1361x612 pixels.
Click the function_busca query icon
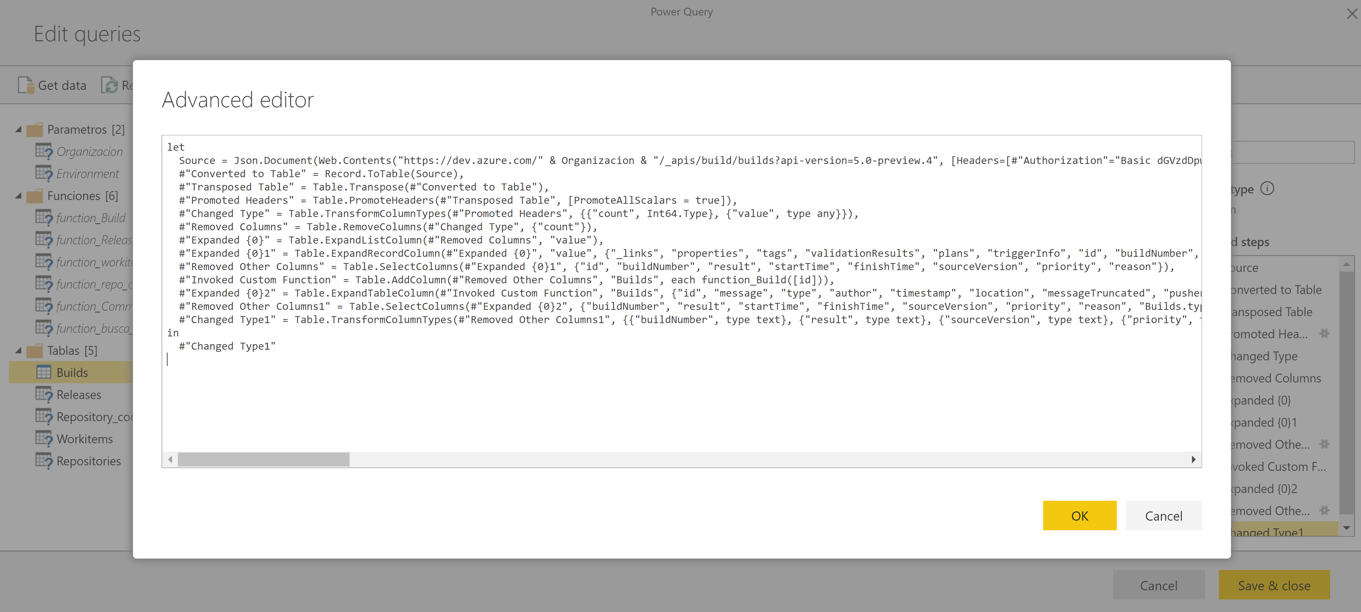pos(44,329)
